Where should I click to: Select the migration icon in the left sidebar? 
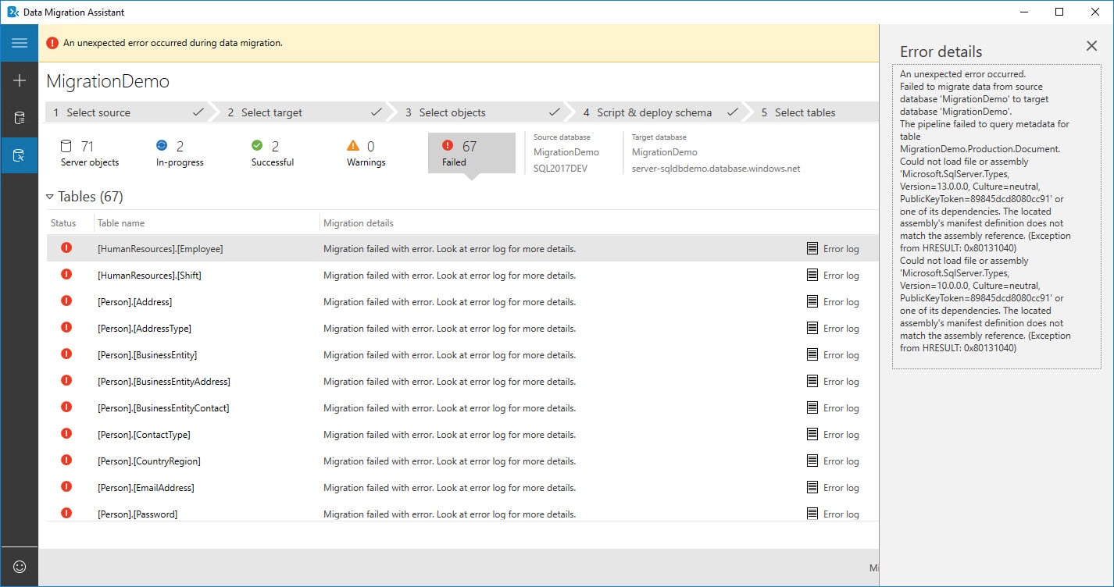tap(20, 155)
